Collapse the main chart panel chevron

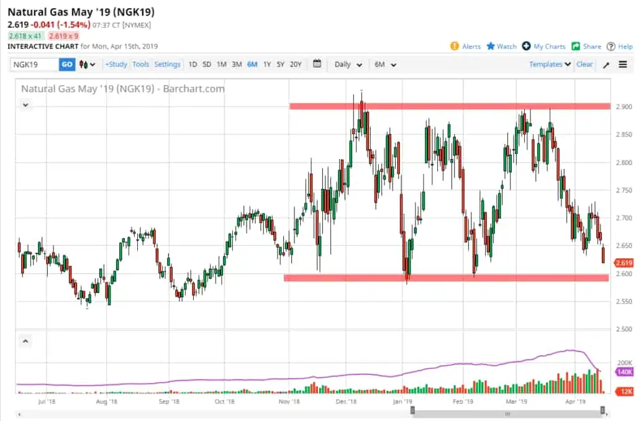point(25,105)
